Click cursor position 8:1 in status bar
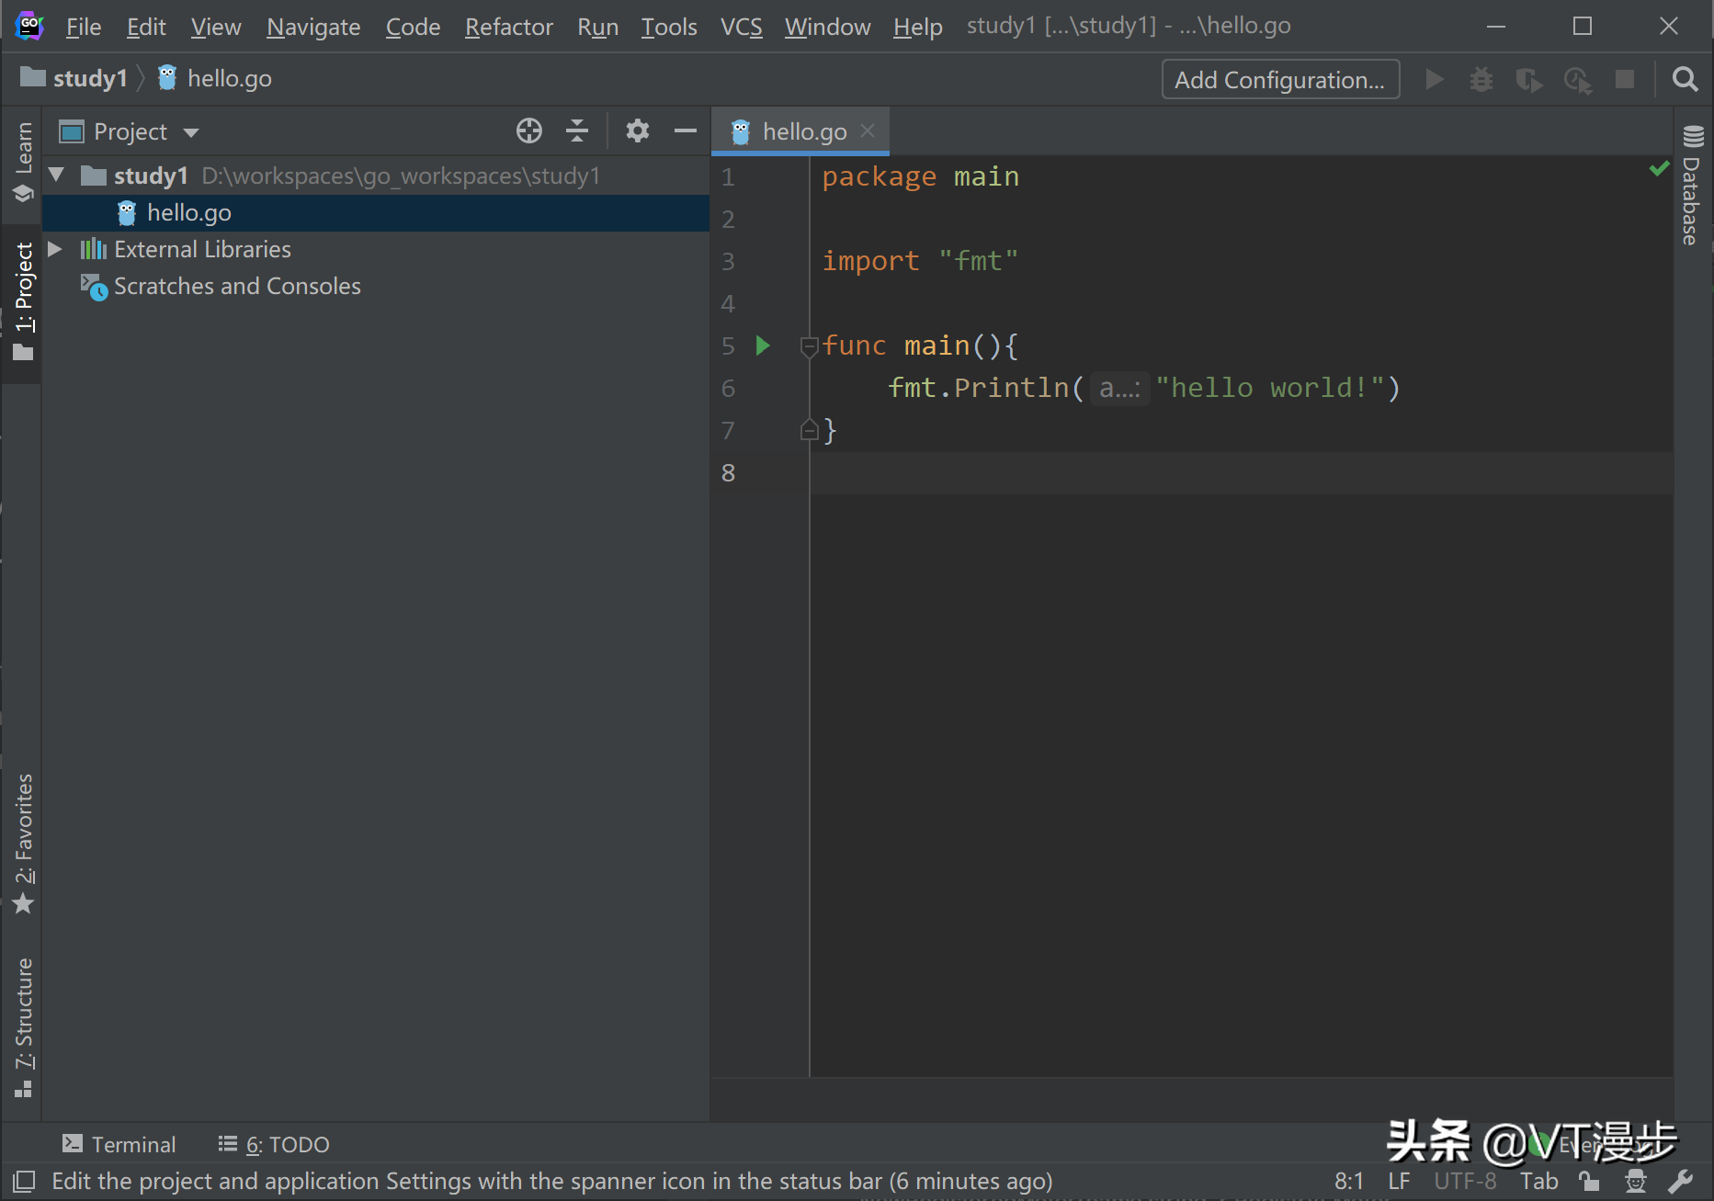 1348,1181
